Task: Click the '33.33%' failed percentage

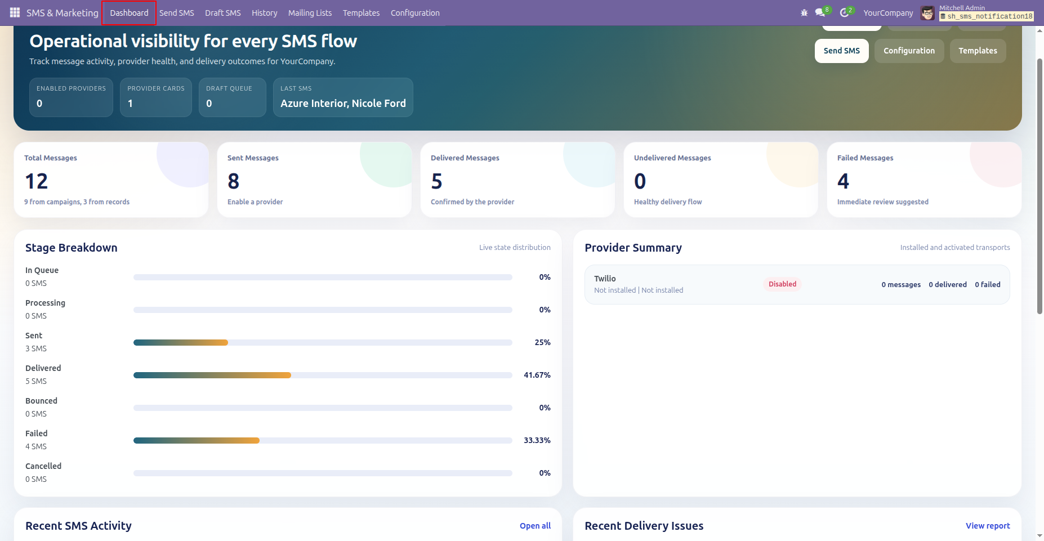Action: (537, 440)
